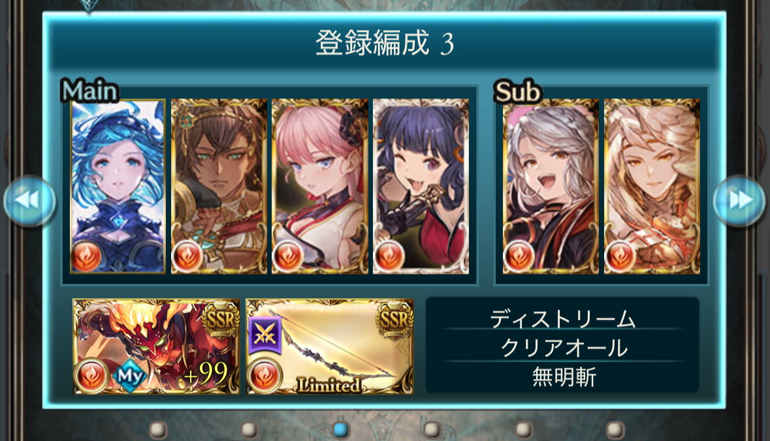Open the Limited SSR bow weapon
This screenshot has width=770, height=441.
pos(330,346)
